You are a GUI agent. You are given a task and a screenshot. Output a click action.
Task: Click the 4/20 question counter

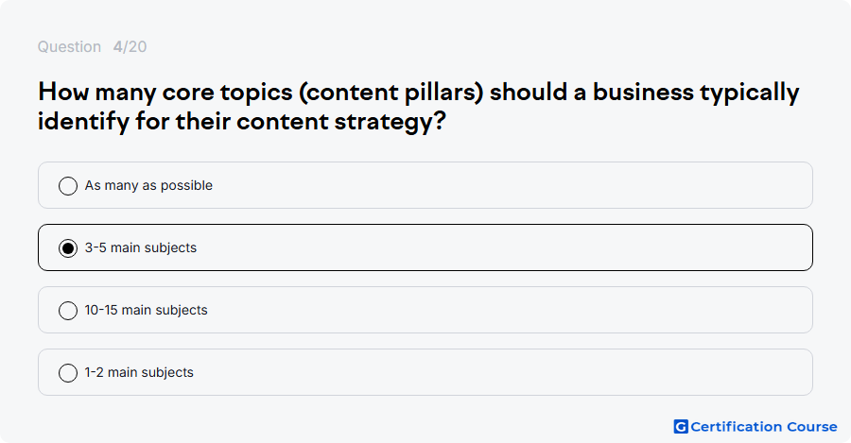(x=130, y=46)
